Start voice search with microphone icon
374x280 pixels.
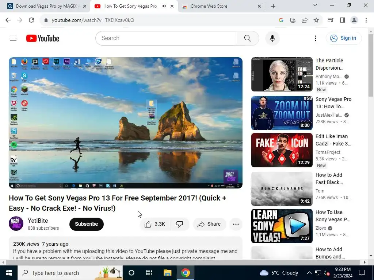(272, 38)
